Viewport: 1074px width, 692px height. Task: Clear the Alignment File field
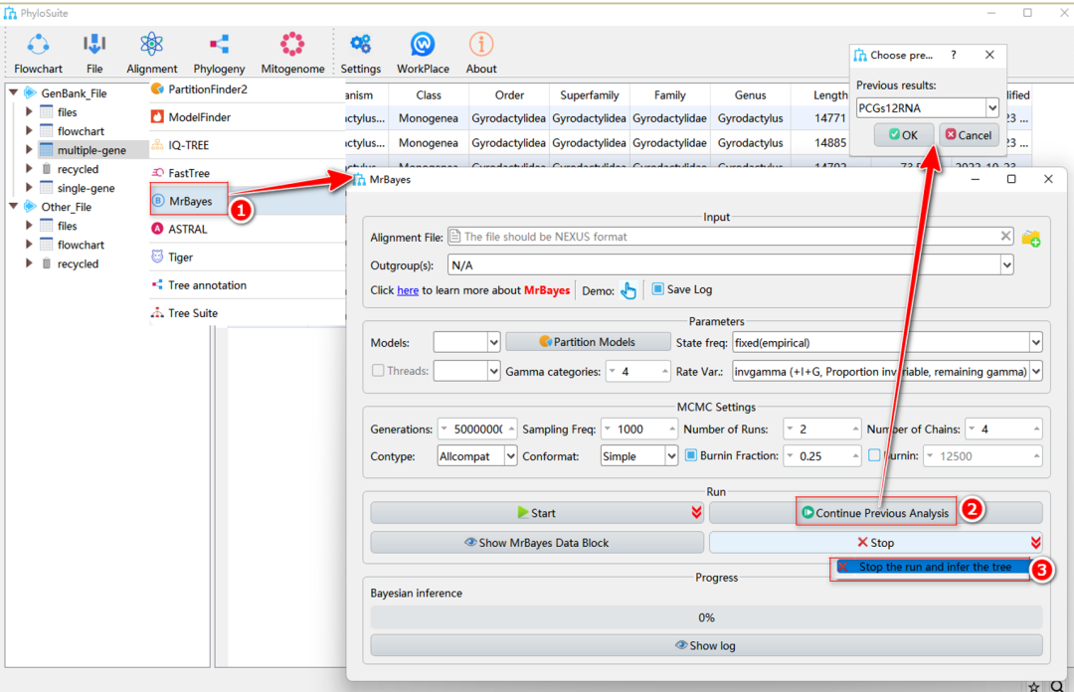(x=1004, y=237)
